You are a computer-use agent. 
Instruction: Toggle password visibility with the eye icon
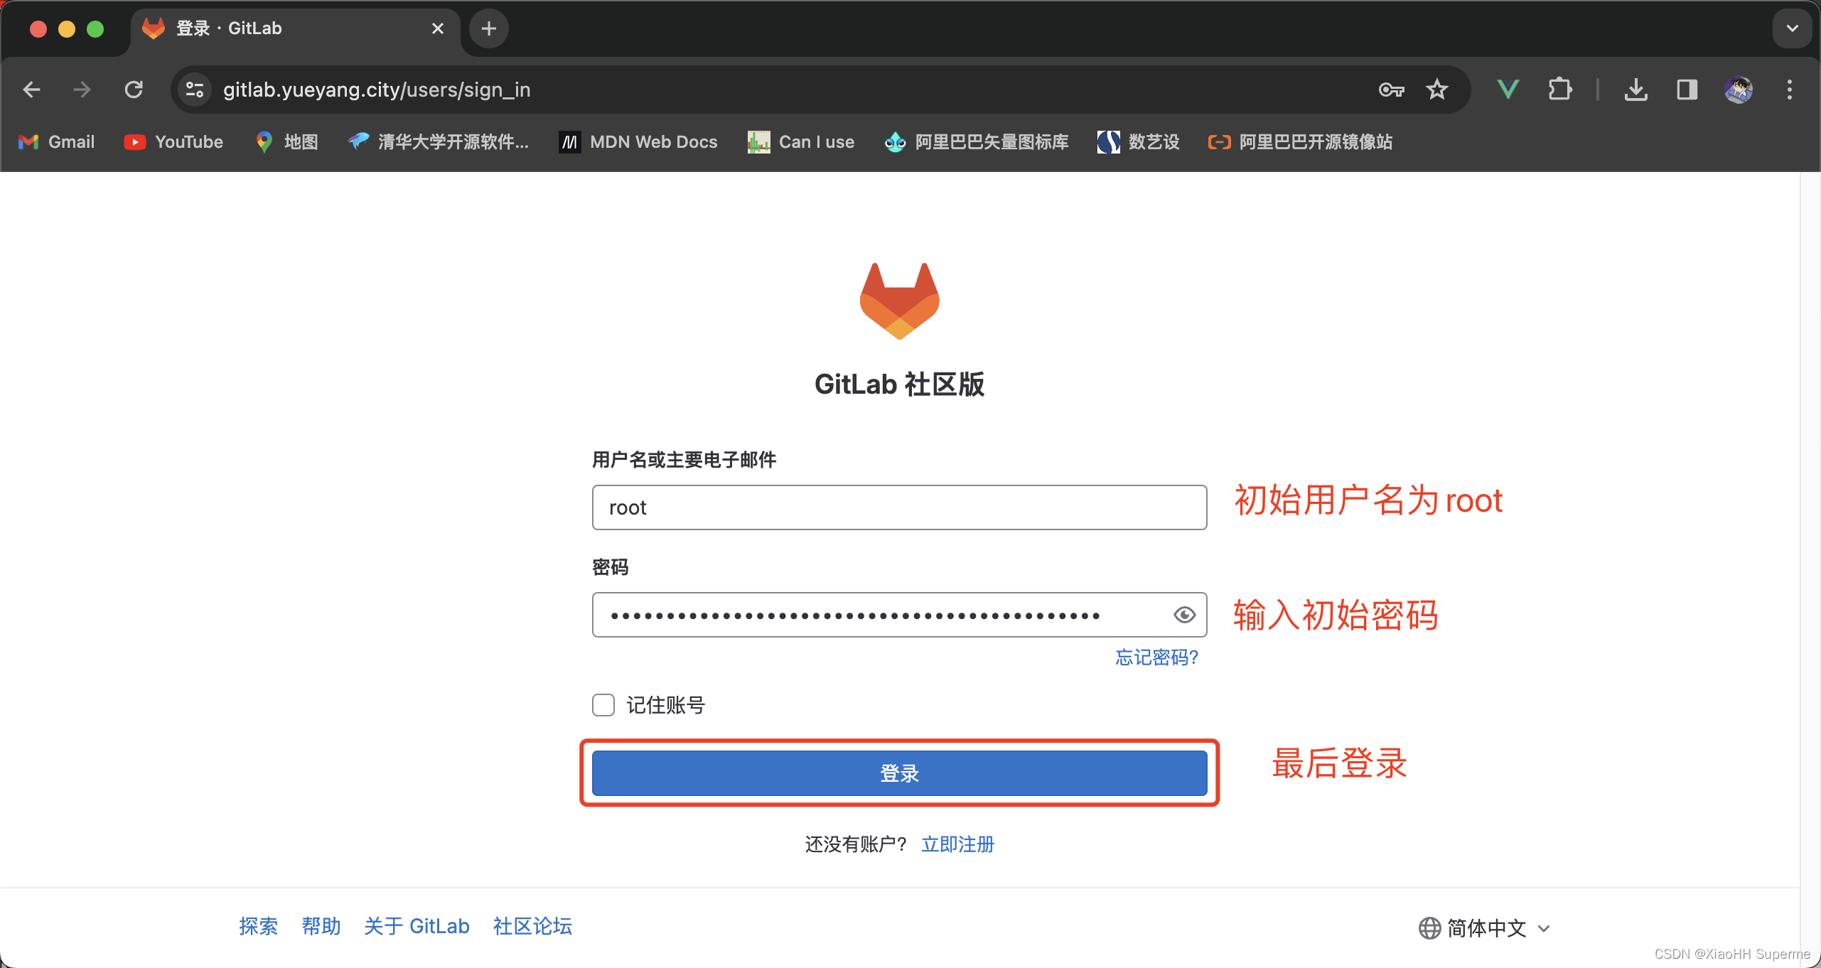pyautogui.click(x=1183, y=615)
